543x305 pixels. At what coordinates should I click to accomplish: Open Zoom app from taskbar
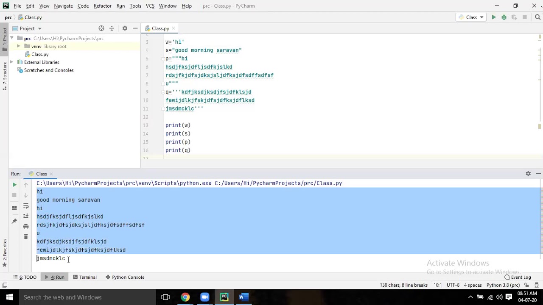point(205,297)
